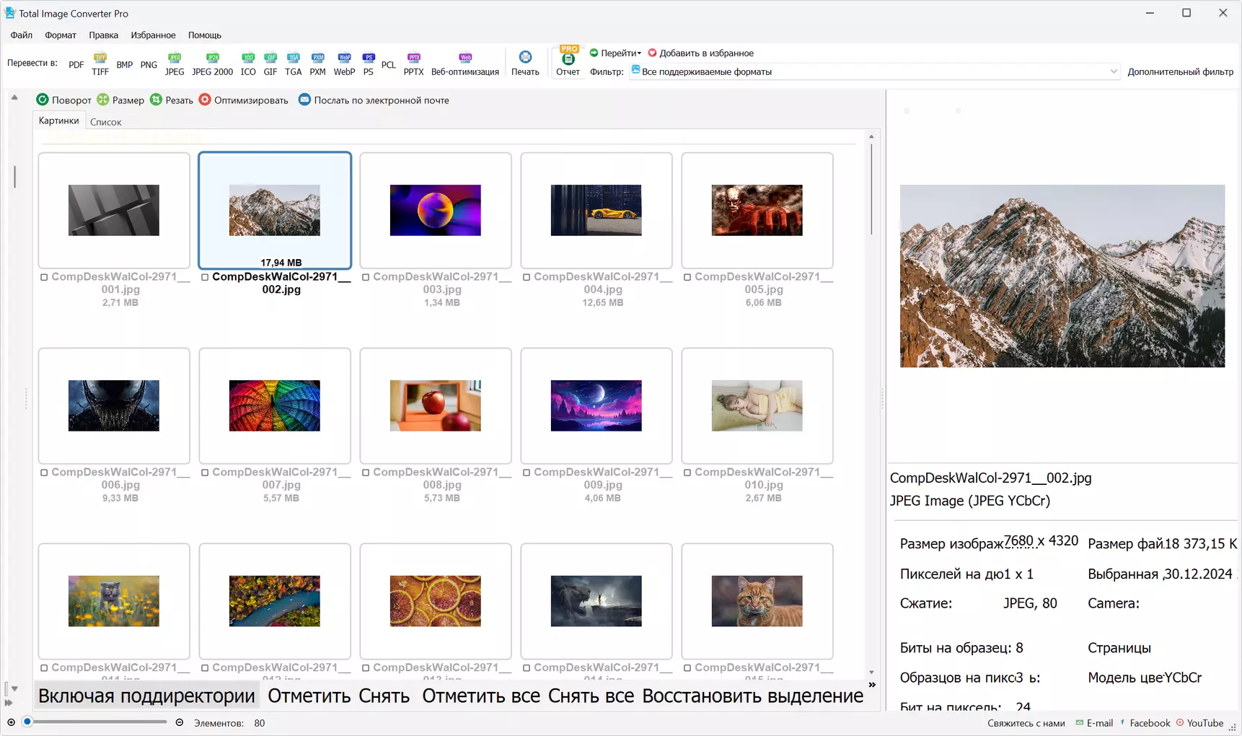Select the TIFF conversion icon

100,64
